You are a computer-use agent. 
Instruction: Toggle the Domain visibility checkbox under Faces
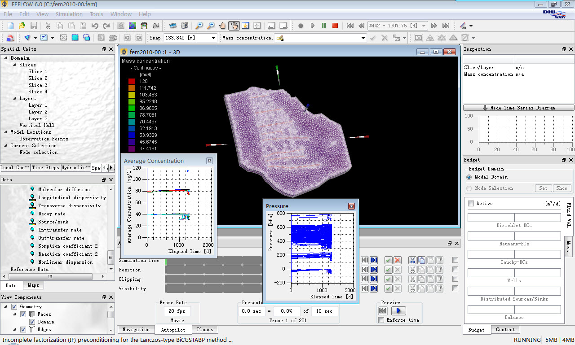[32, 322]
